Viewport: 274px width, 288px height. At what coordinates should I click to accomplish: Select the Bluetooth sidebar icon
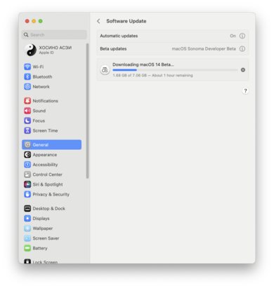[x=27, y=76]
